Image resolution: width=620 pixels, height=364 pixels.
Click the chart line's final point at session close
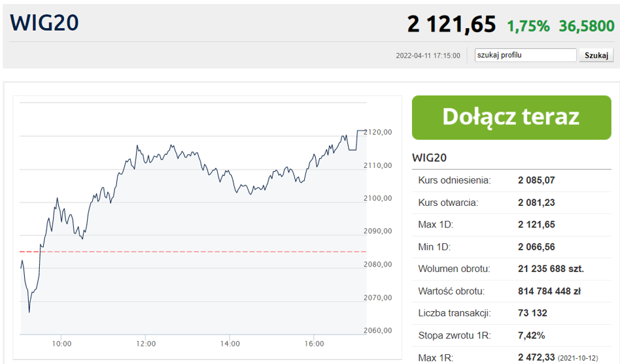coord(366,131)
